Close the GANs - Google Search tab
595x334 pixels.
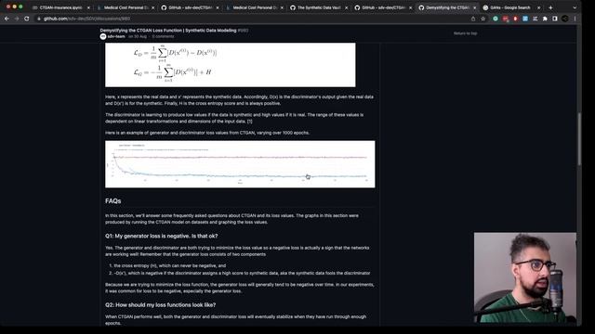538,7
